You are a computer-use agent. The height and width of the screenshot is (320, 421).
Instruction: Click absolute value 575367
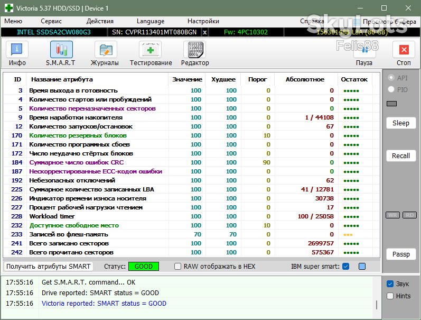coord(322,252)
